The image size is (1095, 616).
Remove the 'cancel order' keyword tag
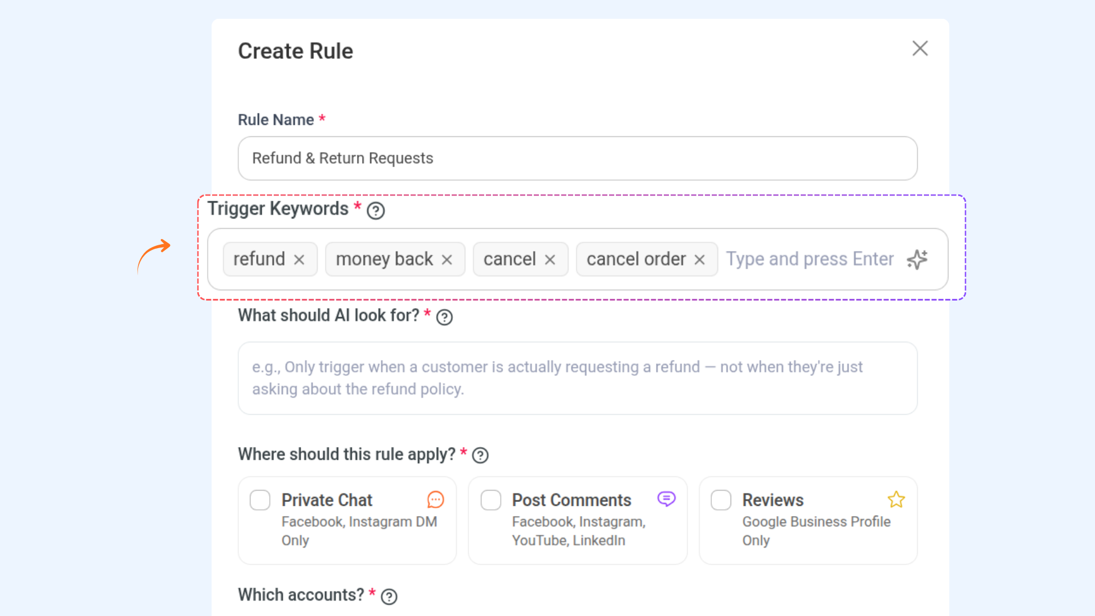click(x=699, y=260)
